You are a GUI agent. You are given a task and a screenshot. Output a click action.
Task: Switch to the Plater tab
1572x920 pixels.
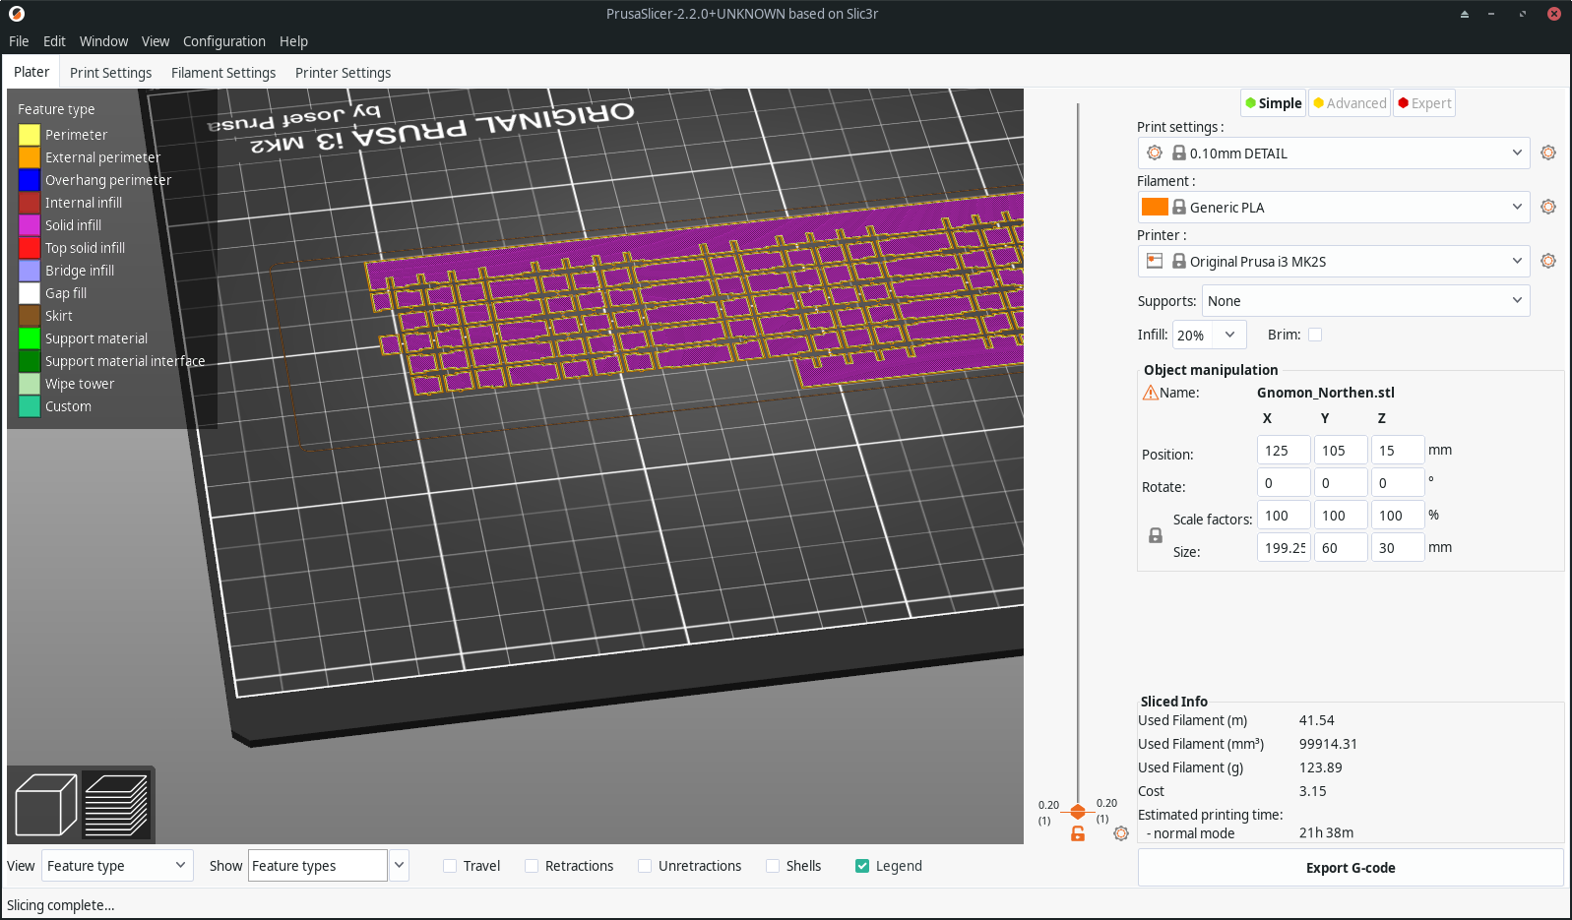31,72
